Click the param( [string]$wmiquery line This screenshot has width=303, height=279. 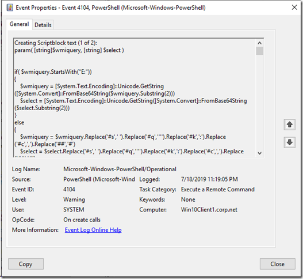pos(69,50)
